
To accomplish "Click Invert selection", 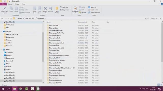I will pos(94,12).
